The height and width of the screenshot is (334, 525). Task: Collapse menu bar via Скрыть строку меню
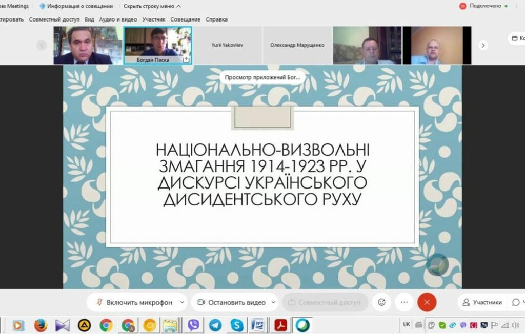point(152,6)
